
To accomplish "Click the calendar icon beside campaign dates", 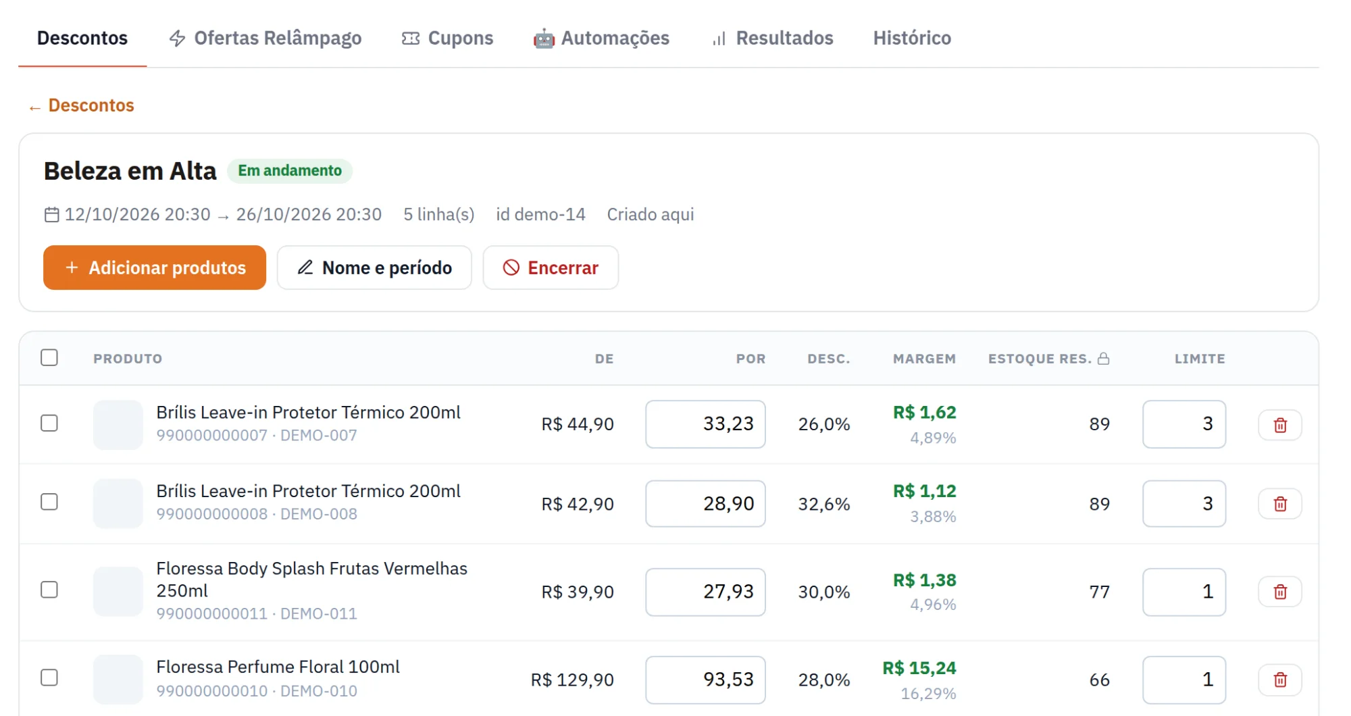I will tap(52, 215).
